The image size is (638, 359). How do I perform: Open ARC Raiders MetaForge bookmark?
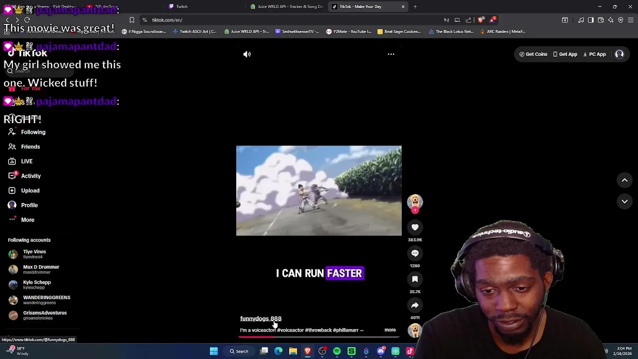502,31
